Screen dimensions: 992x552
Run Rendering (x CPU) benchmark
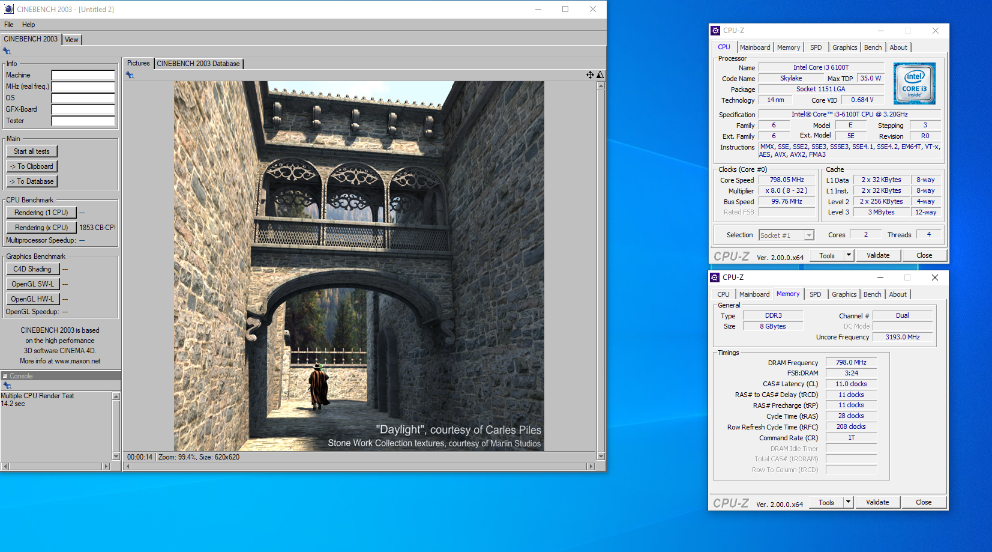coord(41,228)
